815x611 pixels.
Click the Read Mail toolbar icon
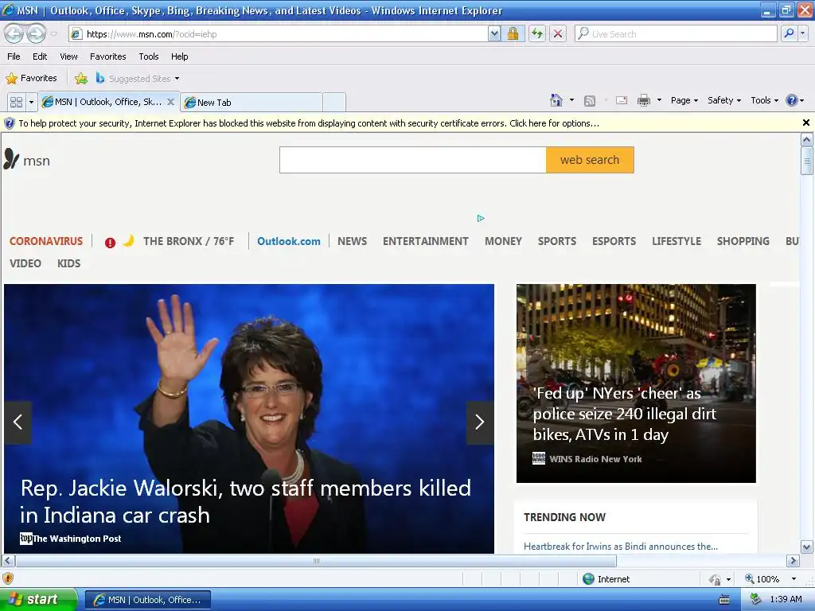point(622,100)
